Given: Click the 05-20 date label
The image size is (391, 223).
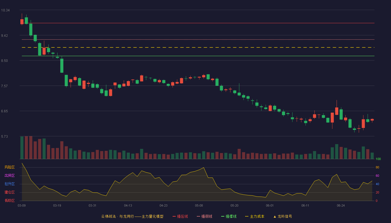Looking at the screenshot, I should tap(234, 205).
